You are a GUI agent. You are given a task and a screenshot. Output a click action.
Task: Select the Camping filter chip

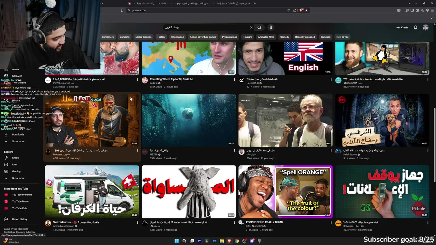(124, 37)
